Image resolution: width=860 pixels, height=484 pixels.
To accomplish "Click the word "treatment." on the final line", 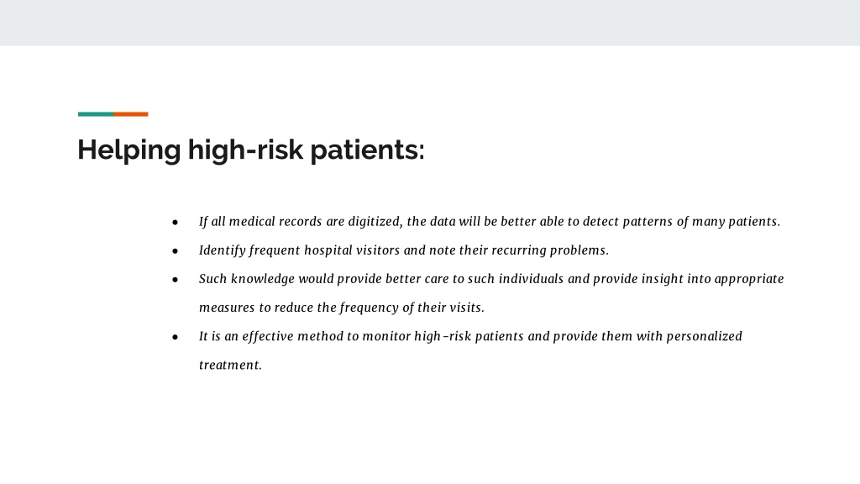I will (230, 365).
